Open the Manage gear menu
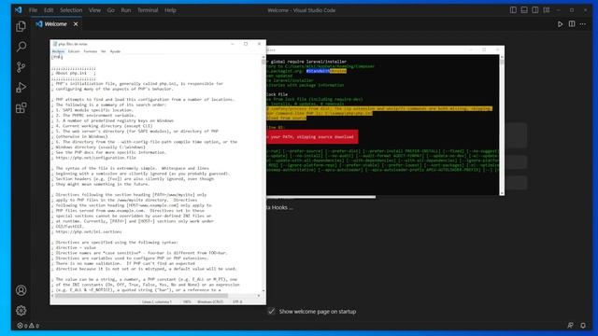The width and height of the screenshot is (598, 336). [x=21, y=311]
